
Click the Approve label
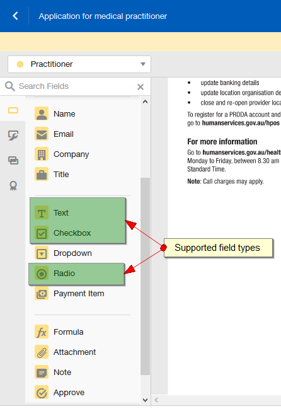click(x=69, y=393)
